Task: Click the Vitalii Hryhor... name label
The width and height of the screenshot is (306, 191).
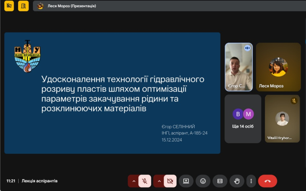Action: tap(280, 138)
